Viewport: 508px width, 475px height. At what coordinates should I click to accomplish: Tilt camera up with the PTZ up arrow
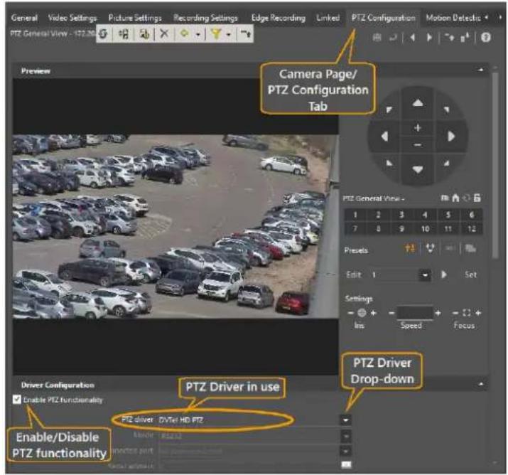418,103
